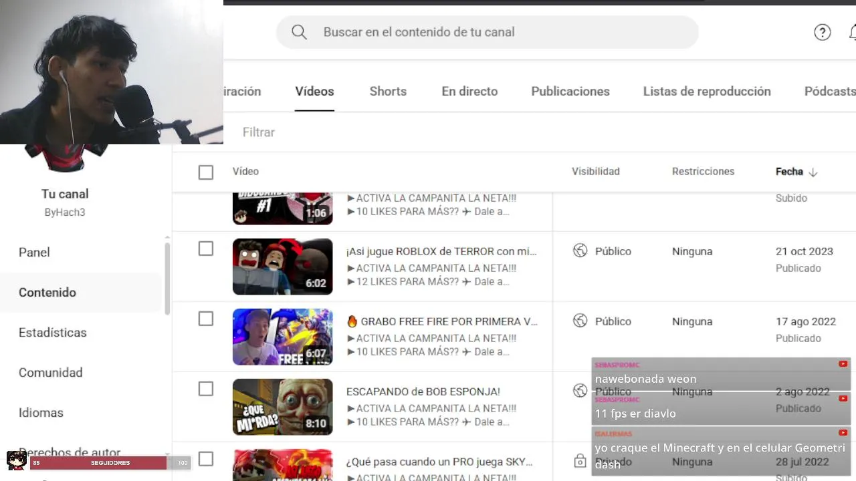Open the ESCAPANDO de BOB ESPONJA! title
856x481 pixels.
[423, 391]
